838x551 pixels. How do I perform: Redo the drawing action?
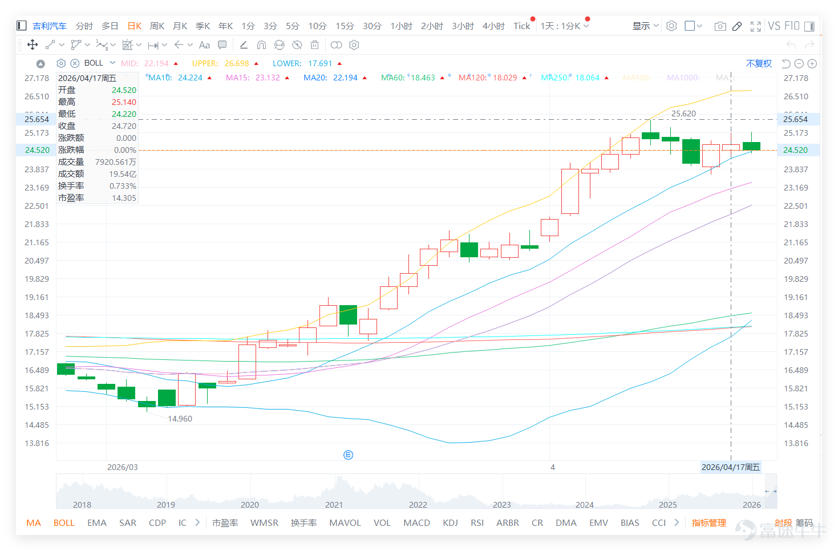pos(809,44)
